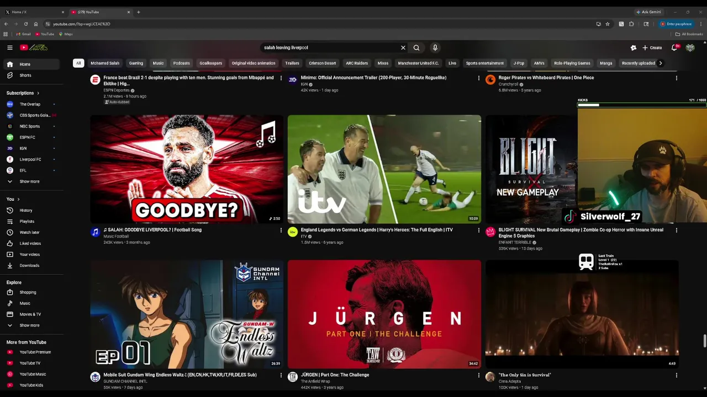Click the Enter passphrase profile chip

pos(676,24)
